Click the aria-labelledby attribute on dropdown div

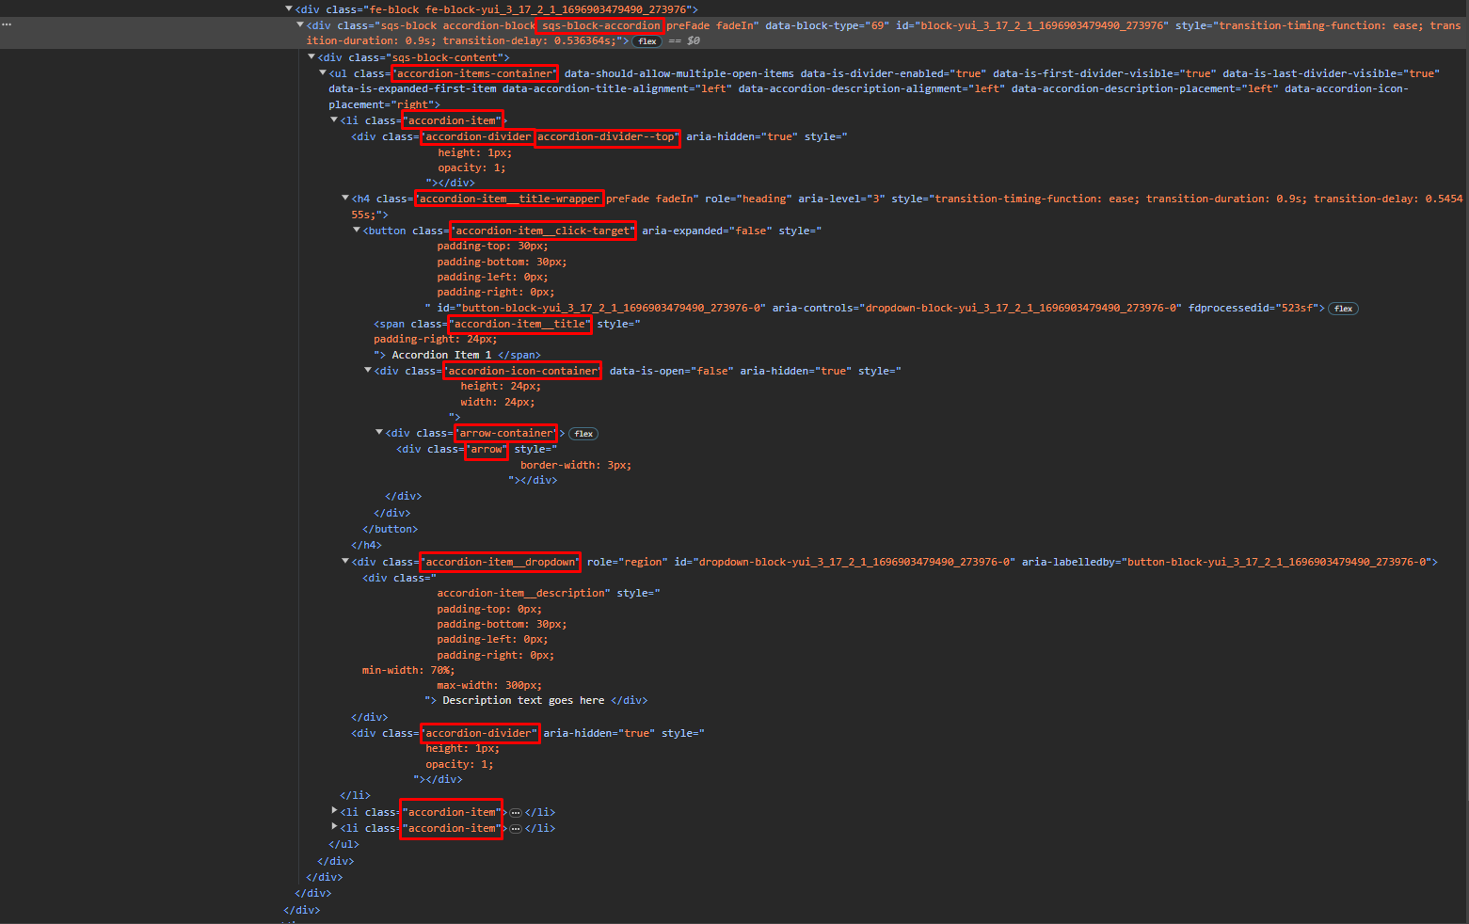[1226, 562]
